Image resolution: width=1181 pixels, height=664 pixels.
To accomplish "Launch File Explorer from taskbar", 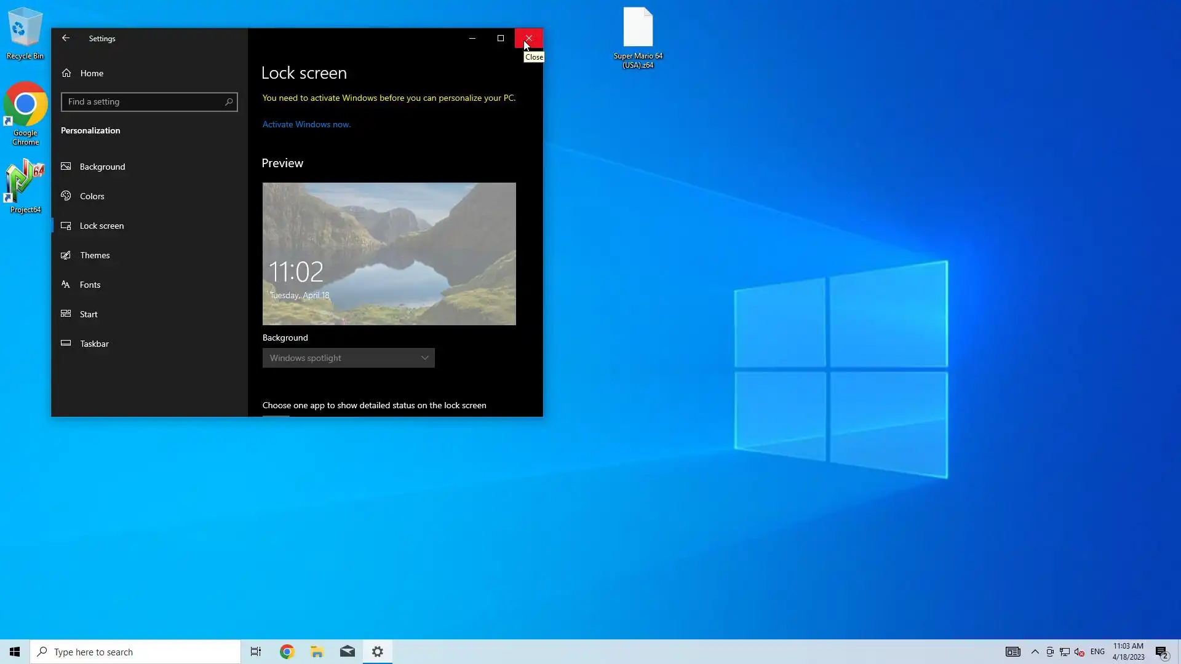I will [x=317, y=652].
